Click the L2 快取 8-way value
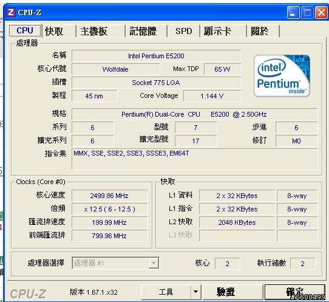 tap(297, 222)
